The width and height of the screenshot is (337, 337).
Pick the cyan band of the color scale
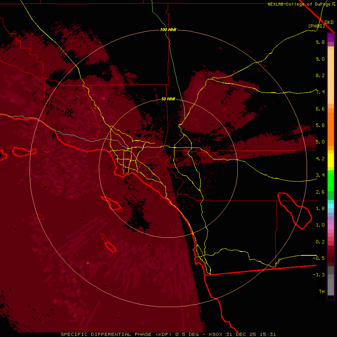(x=331, y=206)
